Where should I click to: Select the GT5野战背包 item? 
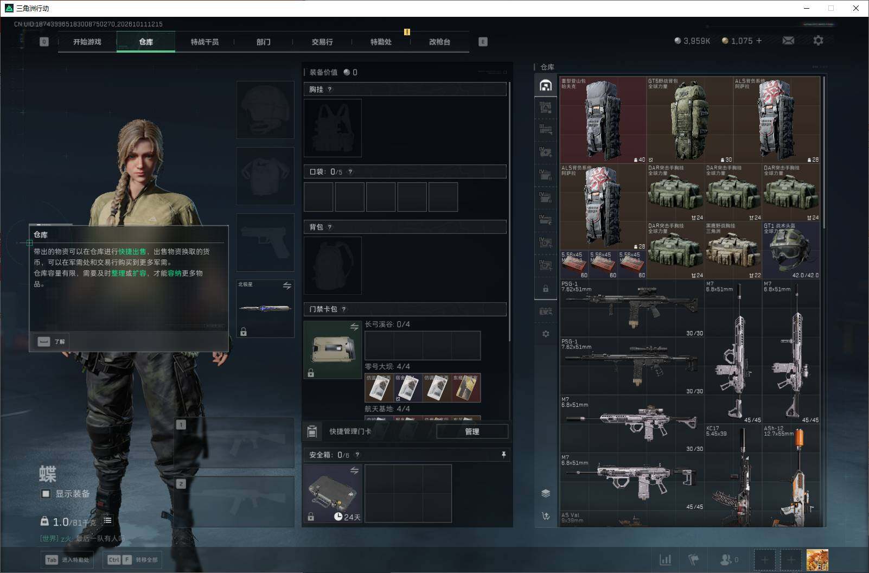pos(689,120)
